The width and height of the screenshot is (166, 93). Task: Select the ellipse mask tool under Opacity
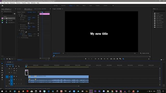coord(22,32)
